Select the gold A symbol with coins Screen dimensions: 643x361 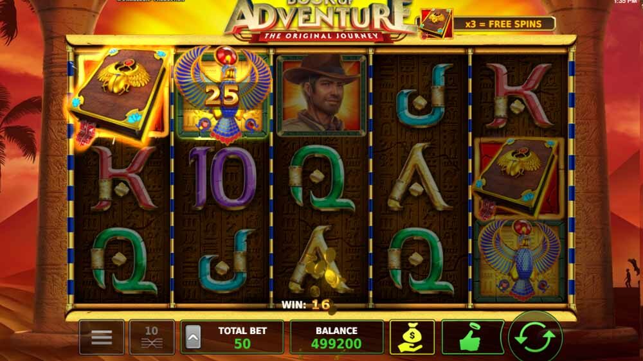(x=321, y=261)
